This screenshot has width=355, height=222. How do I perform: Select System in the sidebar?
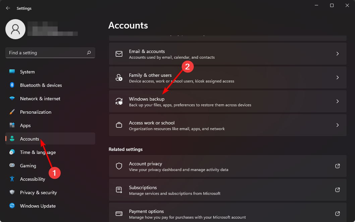coord(27,72)
